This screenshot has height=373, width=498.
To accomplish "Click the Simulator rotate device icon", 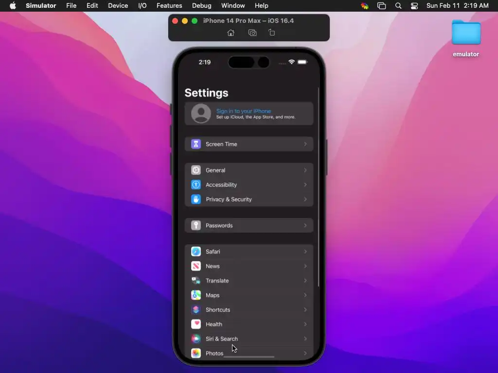I will click(271, 33).
